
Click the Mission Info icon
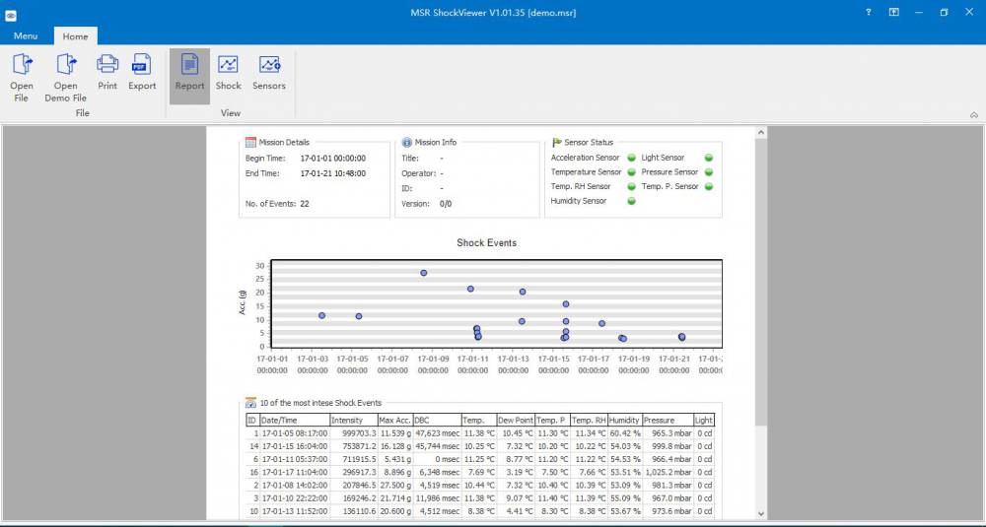(407, 143)
